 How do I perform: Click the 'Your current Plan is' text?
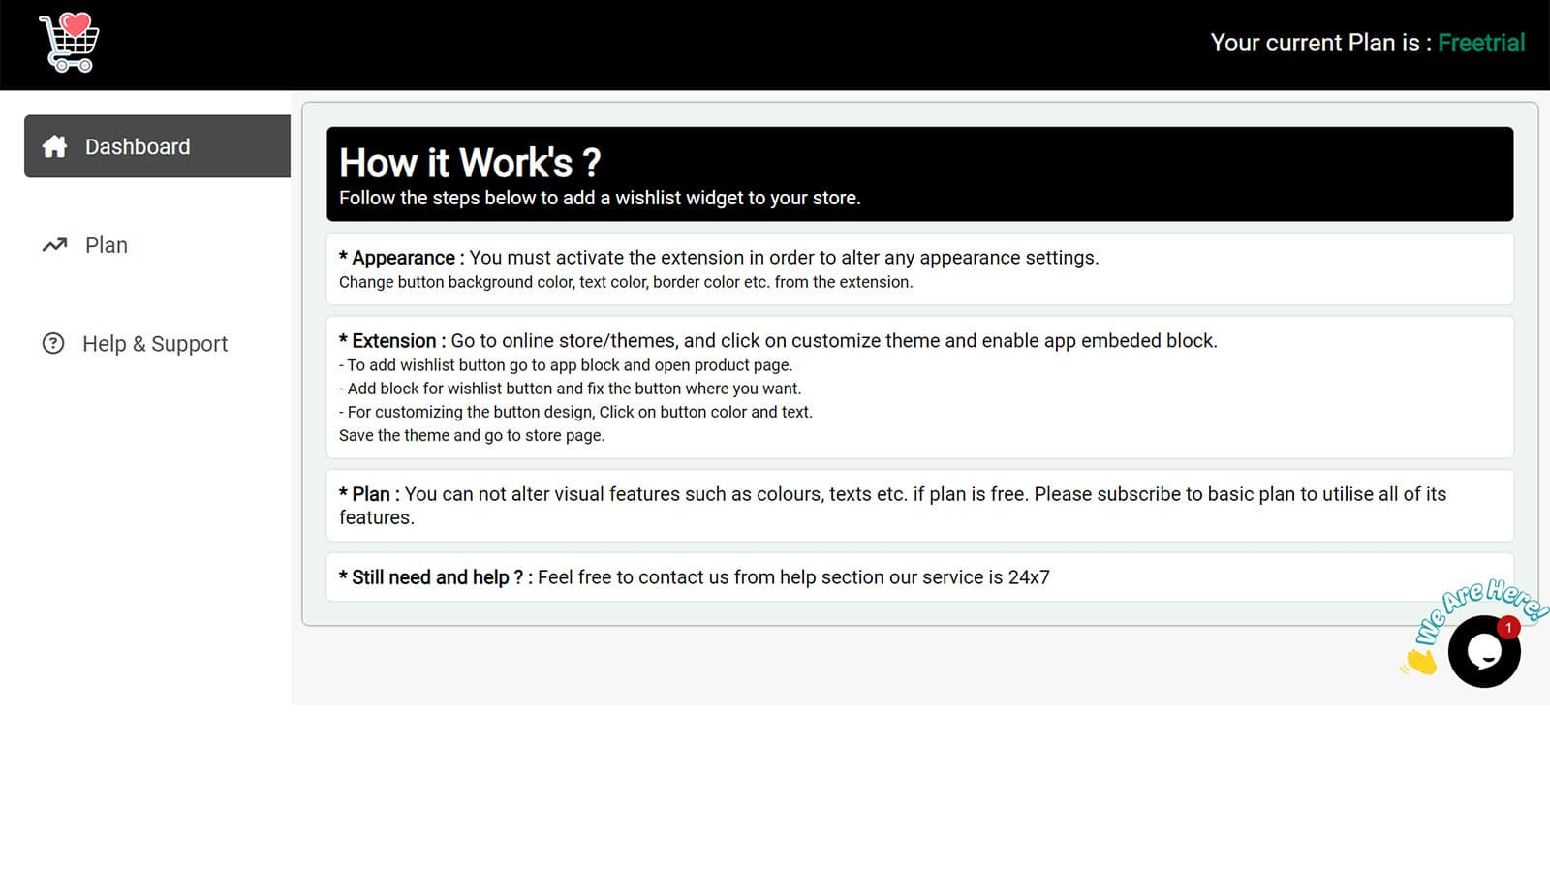click(x=1314, y=43)
